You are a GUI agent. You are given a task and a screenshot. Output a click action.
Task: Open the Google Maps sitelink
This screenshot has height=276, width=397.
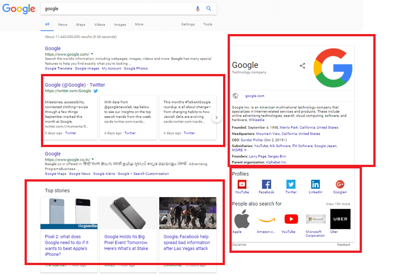(x=56, y=174)
